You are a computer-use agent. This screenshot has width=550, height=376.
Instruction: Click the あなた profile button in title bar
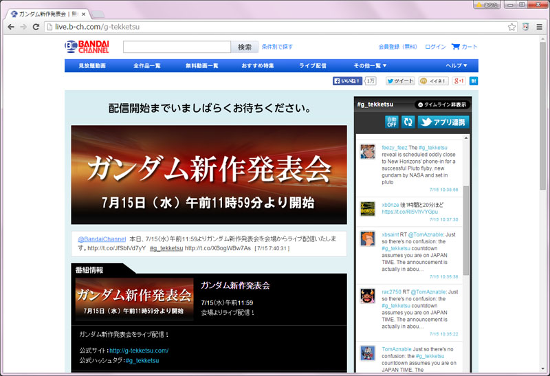[487, 5]
